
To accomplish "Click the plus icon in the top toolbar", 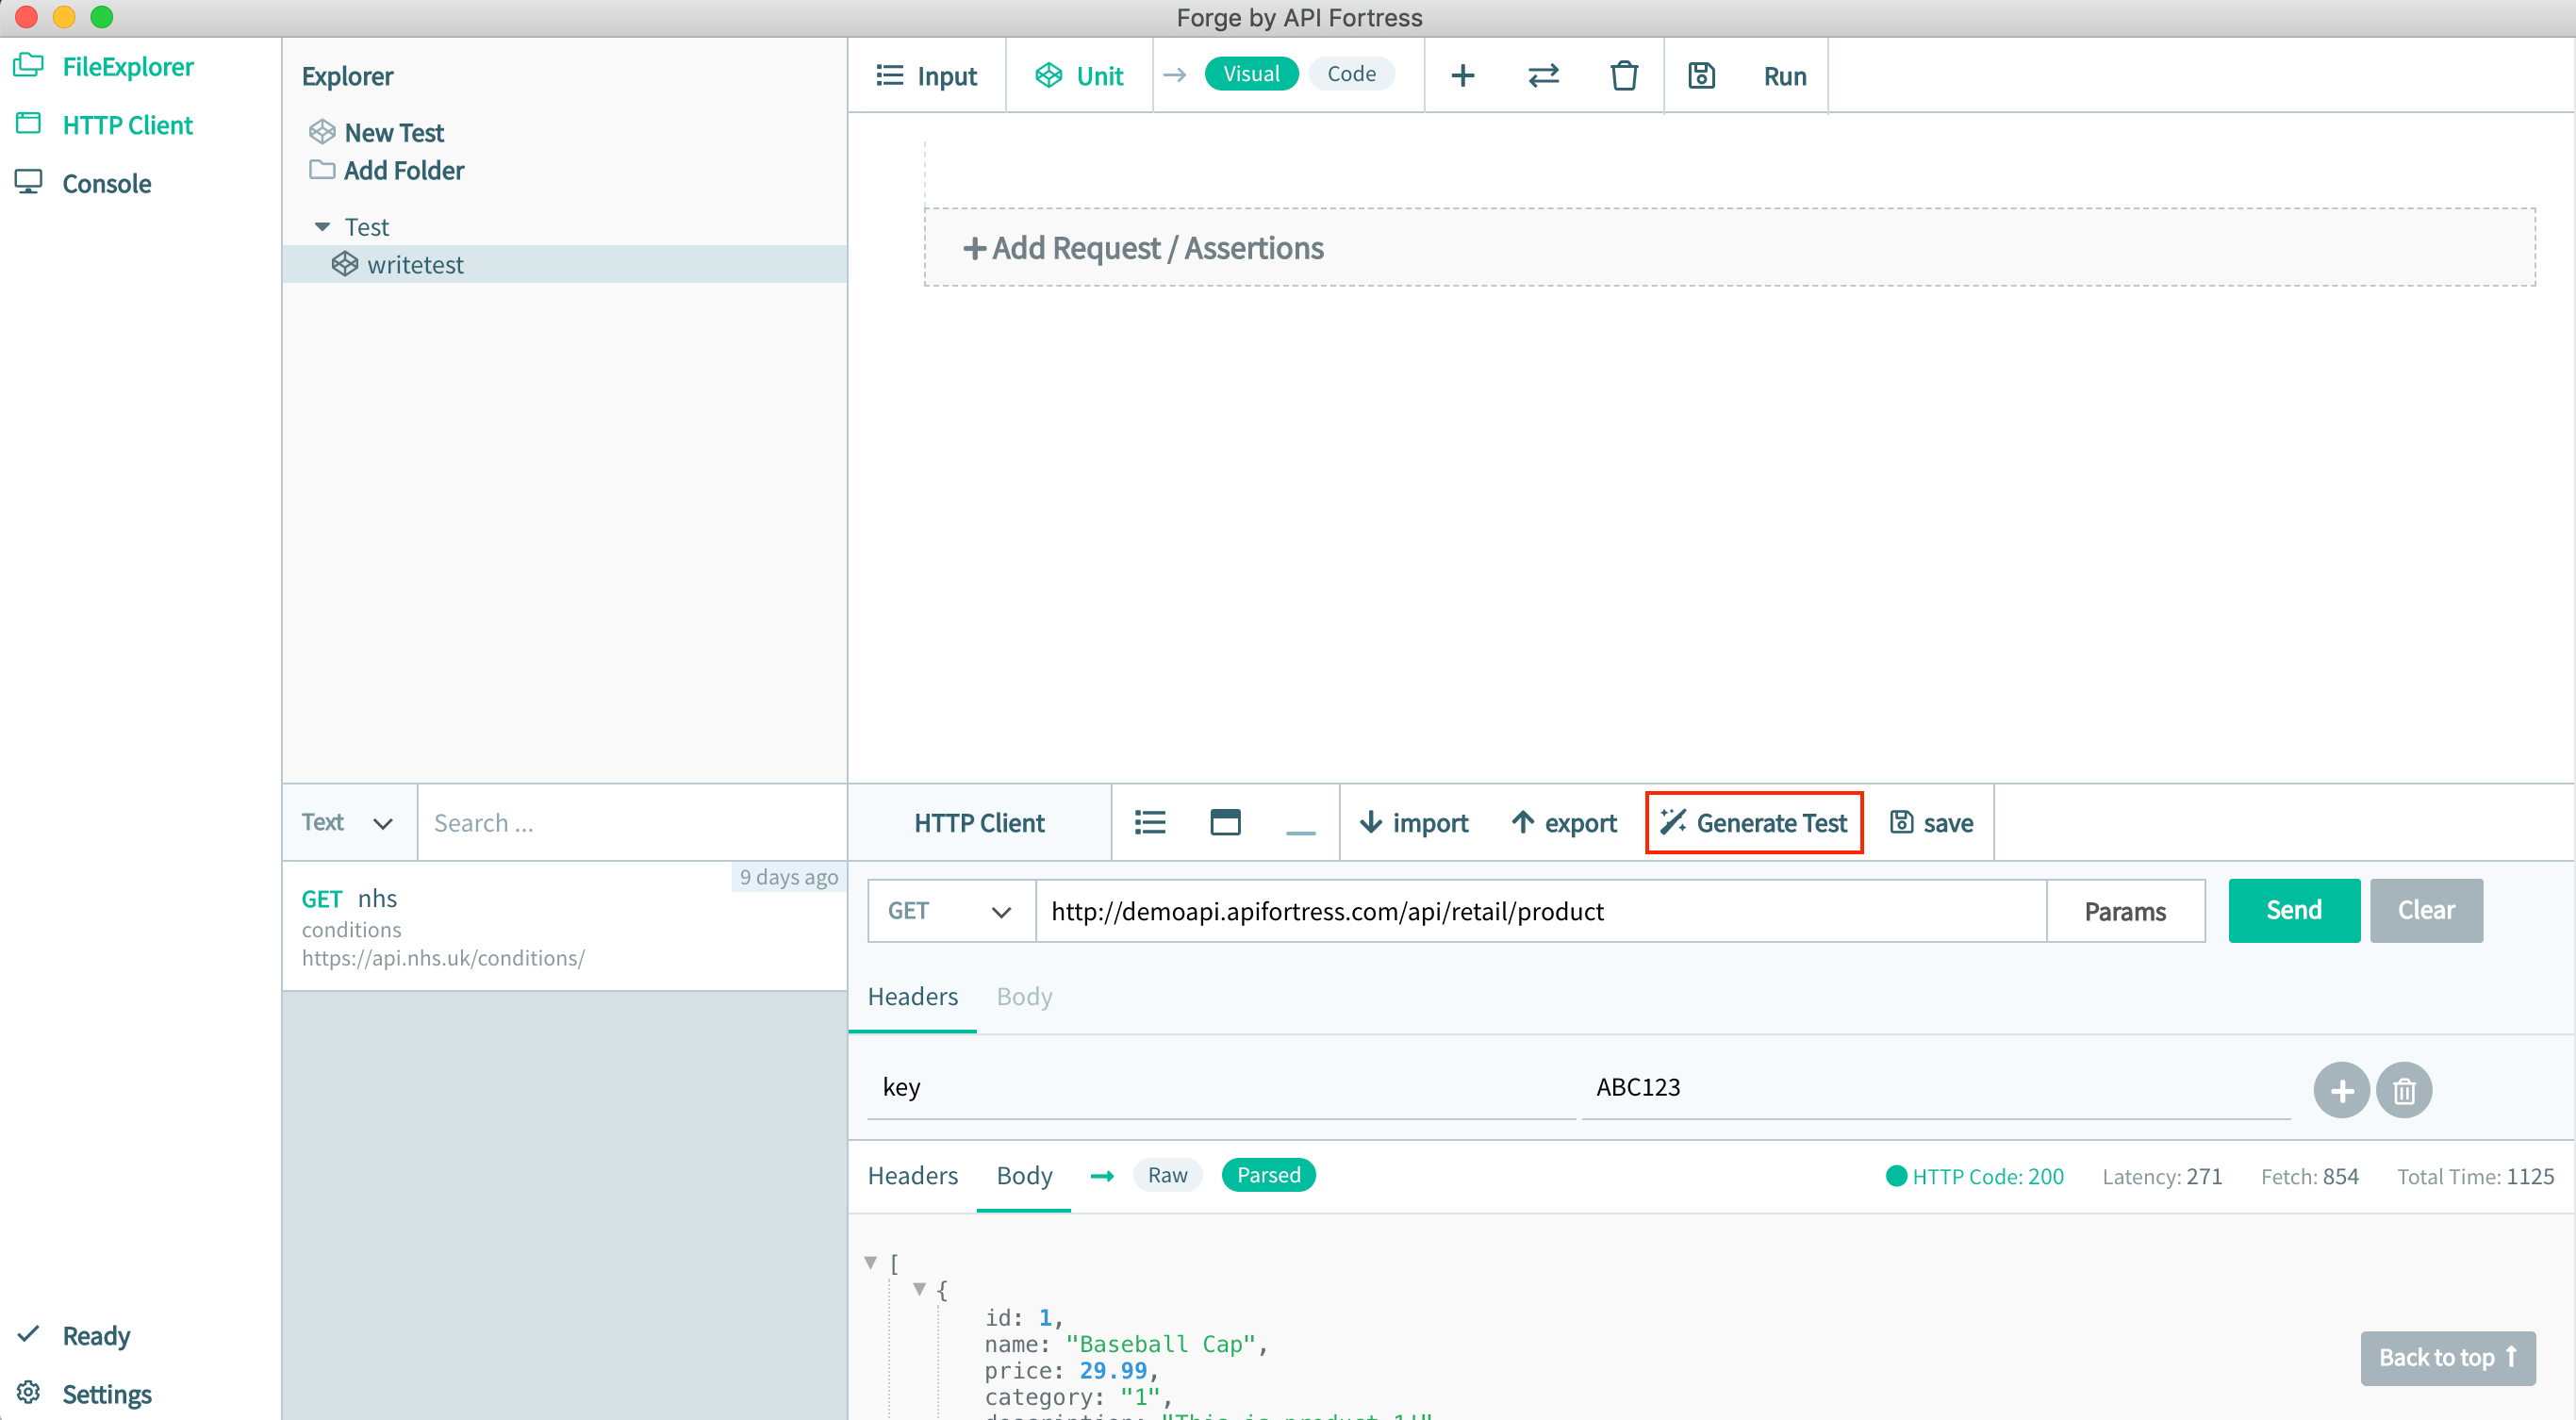I will [x=1462, y=76].
